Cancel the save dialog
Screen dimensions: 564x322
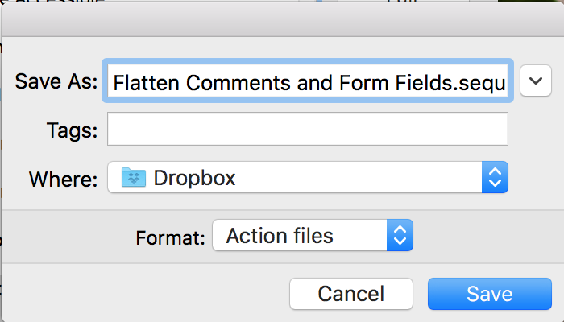coord(351,294)
